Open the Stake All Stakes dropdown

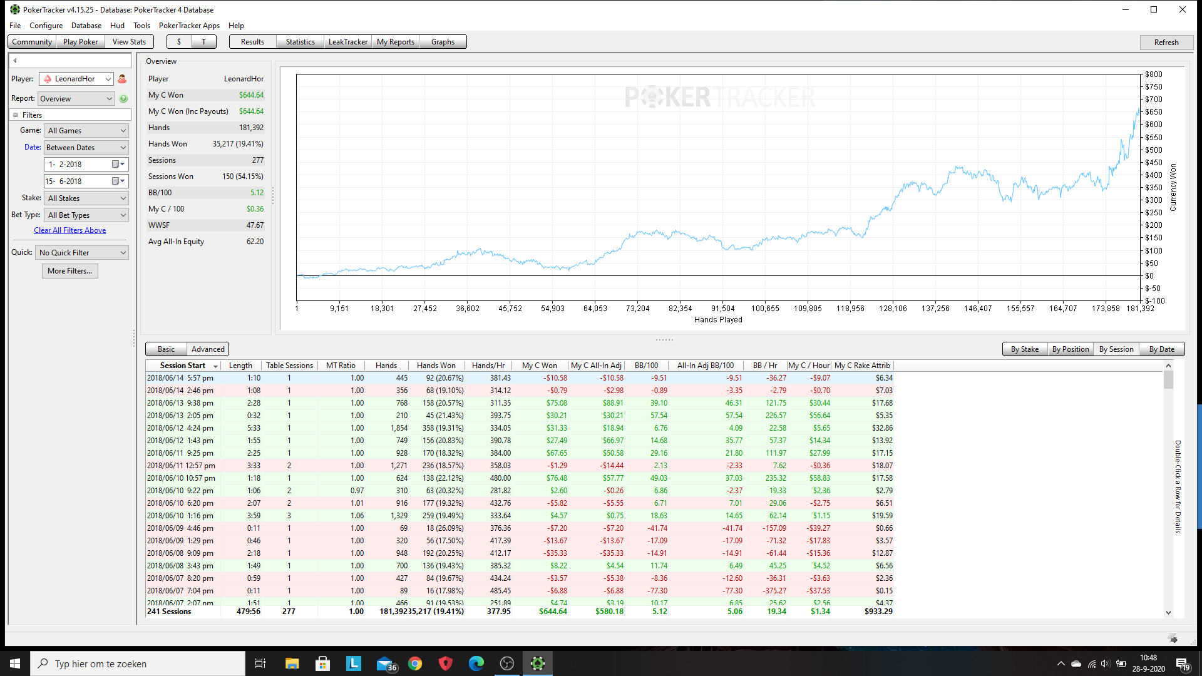click(x=86, y=198)
